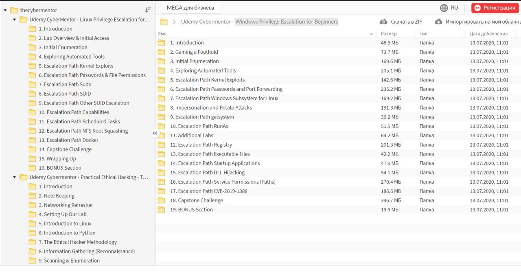Sort by the Type column header
521x272 pixels.
coord(423,34)
